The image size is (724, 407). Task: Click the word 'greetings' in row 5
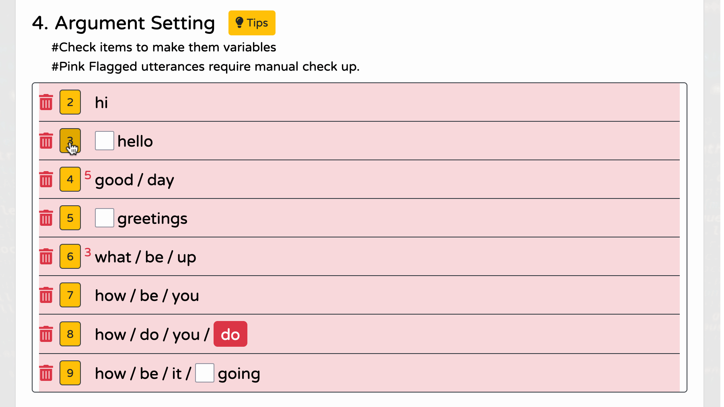click(152, 219)
